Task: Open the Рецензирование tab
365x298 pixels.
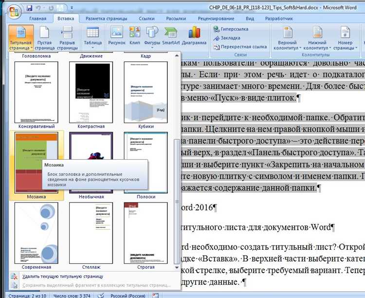Action: click(216, 19)
